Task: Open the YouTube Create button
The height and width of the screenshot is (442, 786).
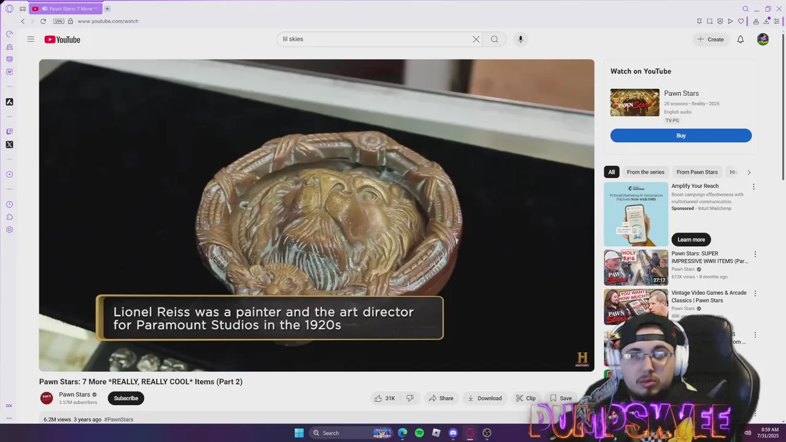Action: tap(710, 39)
